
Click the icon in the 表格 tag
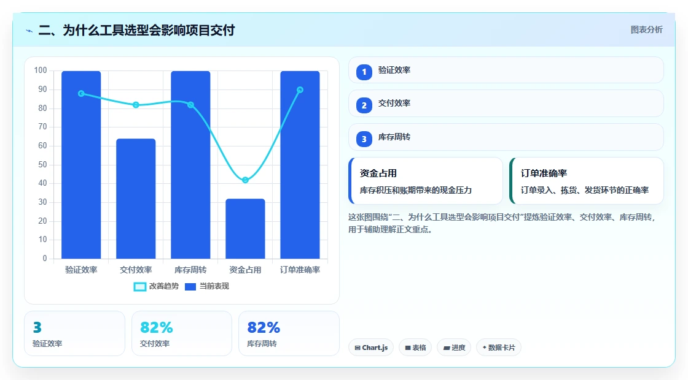coord(408,348)
